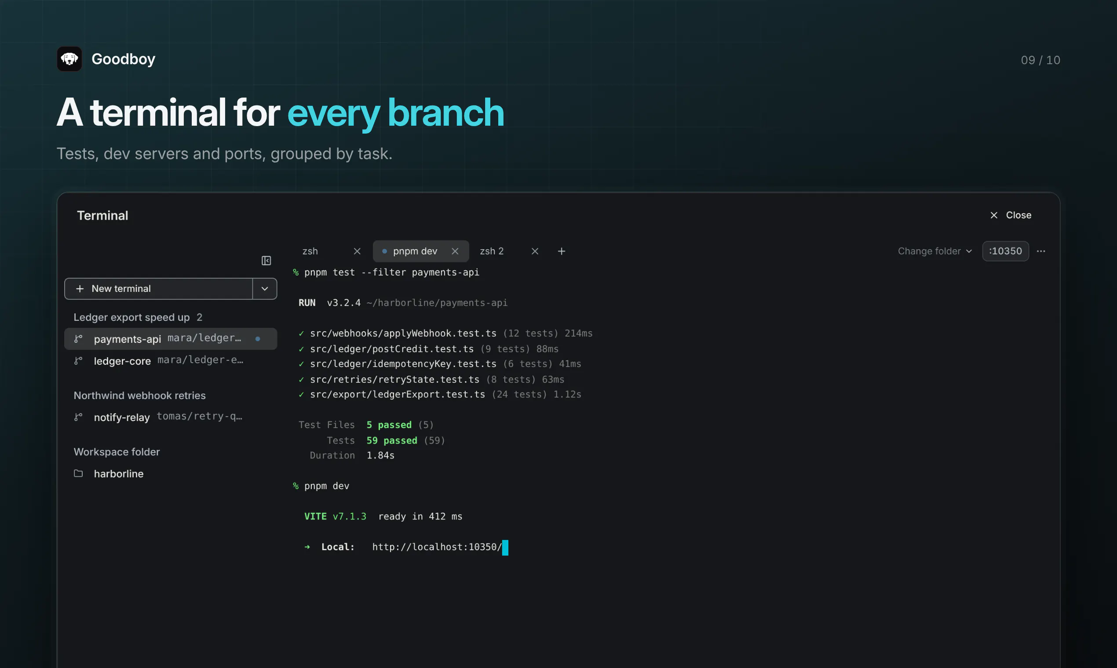Screen dimensions: 1117x668
Task: Close the zsh tab with its X icon
Action: [x=357, y=251]
